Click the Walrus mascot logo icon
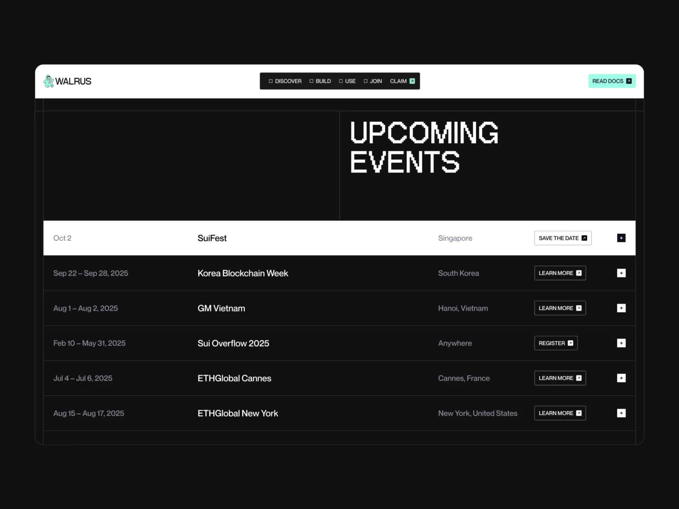679x509 pixels. pyautogui.click(x=49, y=81)
